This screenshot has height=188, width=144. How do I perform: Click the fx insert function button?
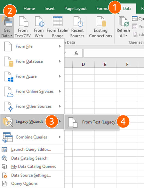click(76, 53)
